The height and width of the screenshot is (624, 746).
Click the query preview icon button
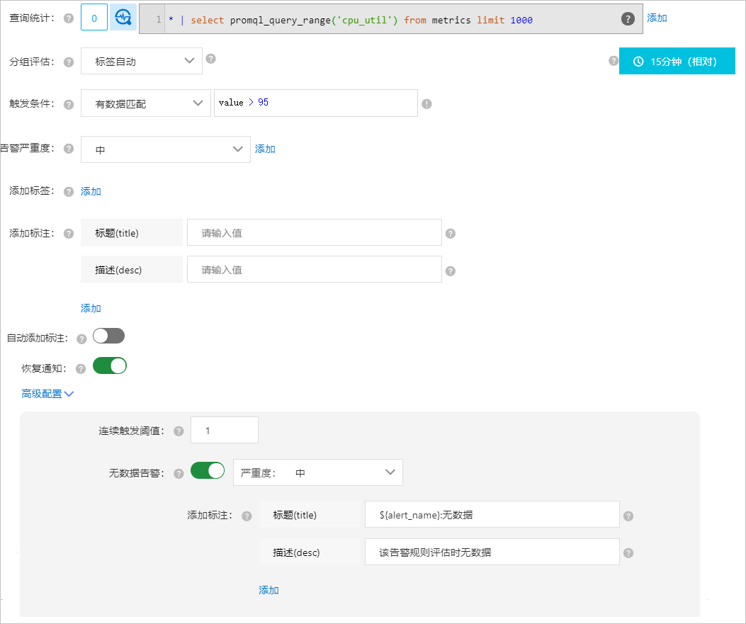(x=123, y=18)
